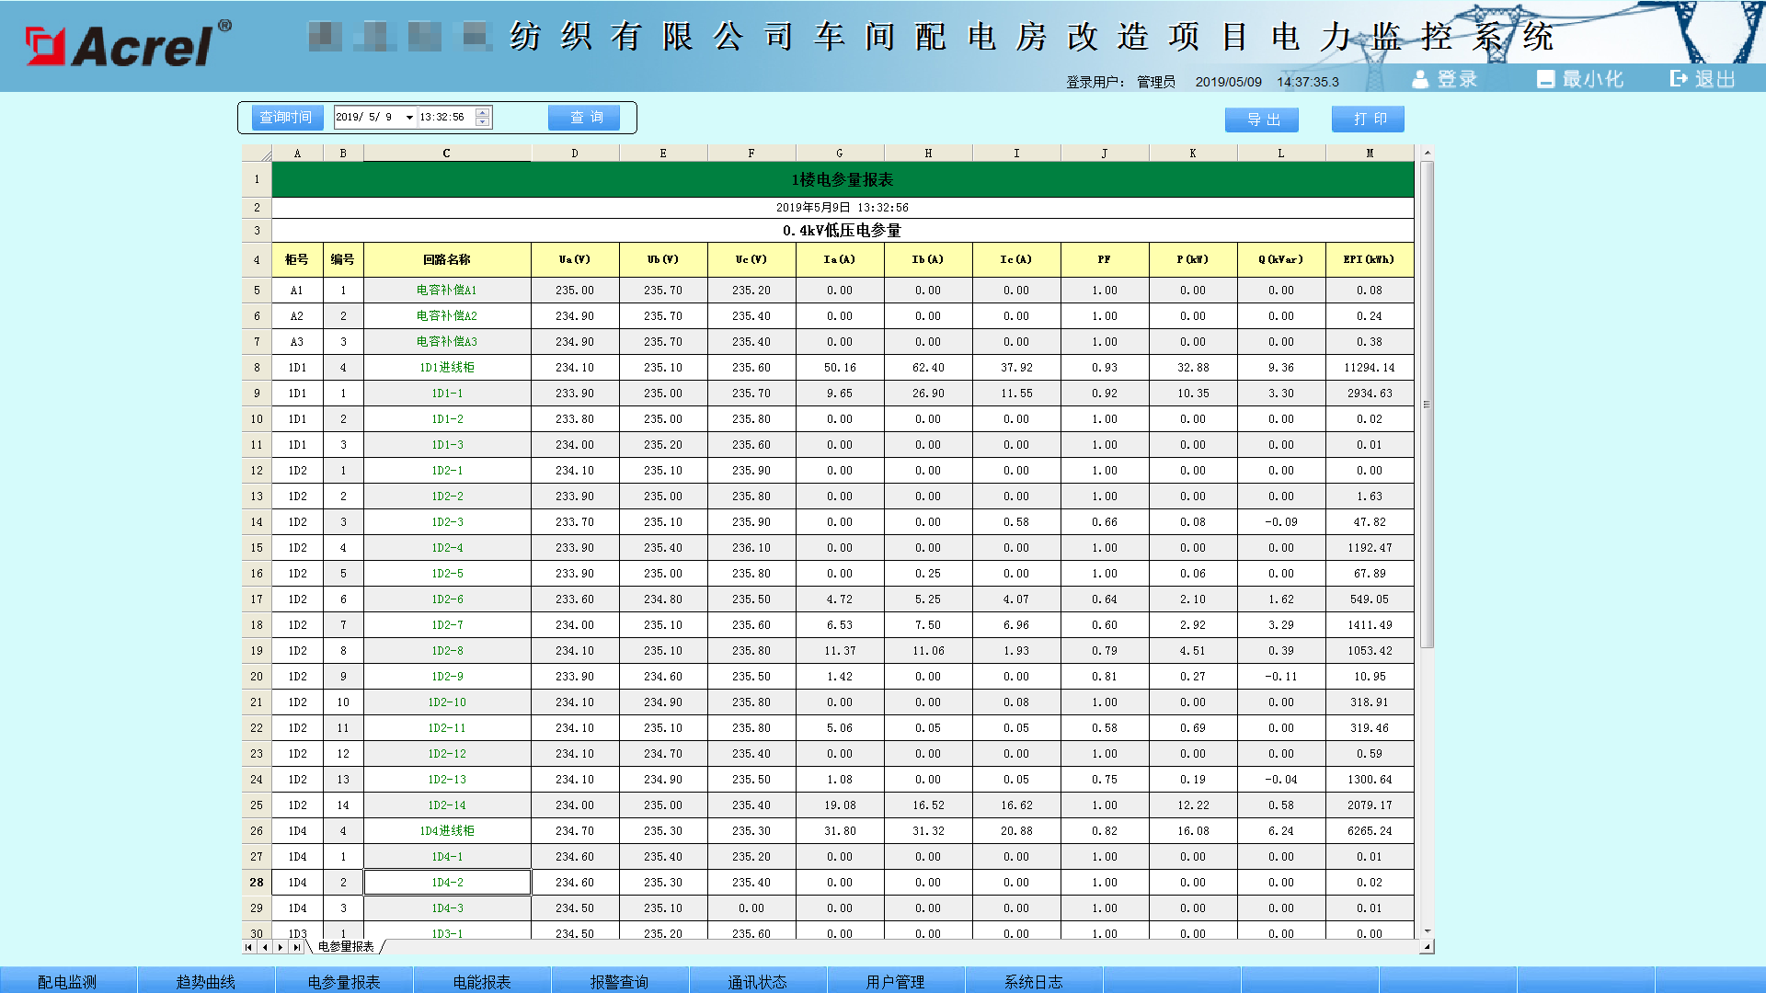Click cell 电容补偿A2
Viewport: 1766px width, 993px height.
coord(447,316)
